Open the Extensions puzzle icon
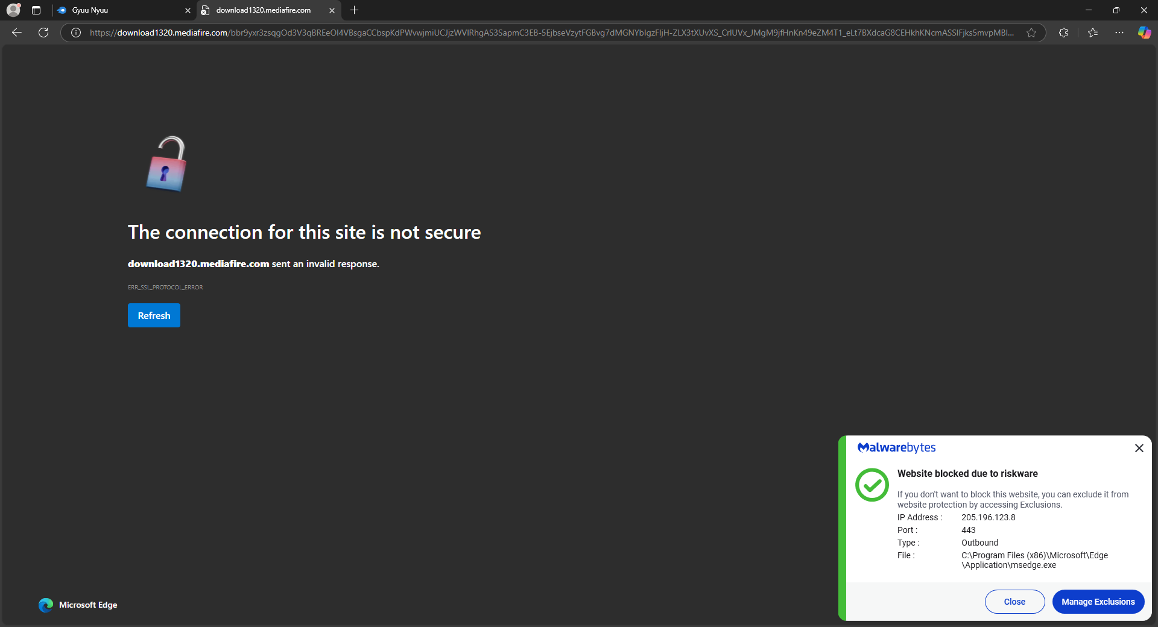1158x627 pixels. (1063, 33)
